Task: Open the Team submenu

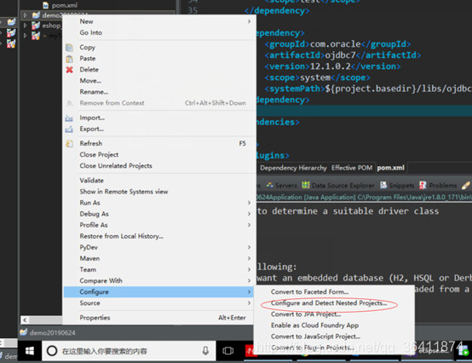Action: [159, 269]
